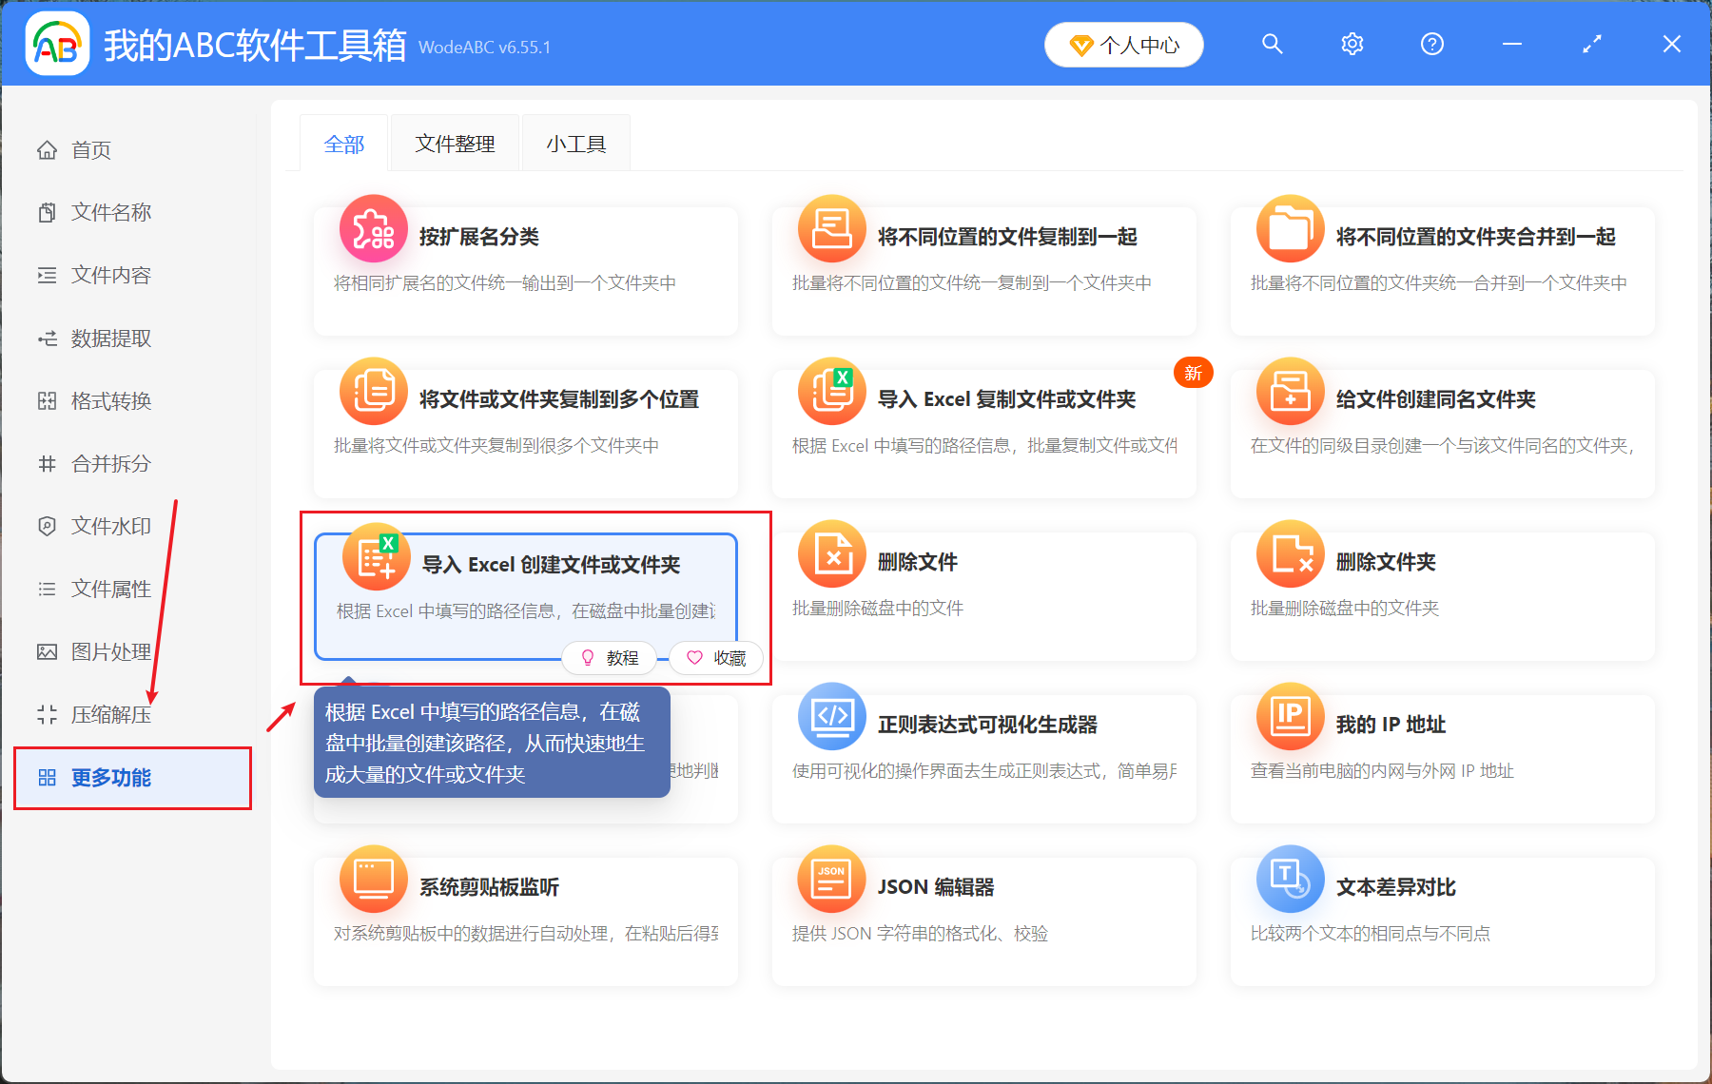Toggle 收藏 favorite on the Excel card
The height and width of the screenshot is (1084, 1712).
(716, 658)
